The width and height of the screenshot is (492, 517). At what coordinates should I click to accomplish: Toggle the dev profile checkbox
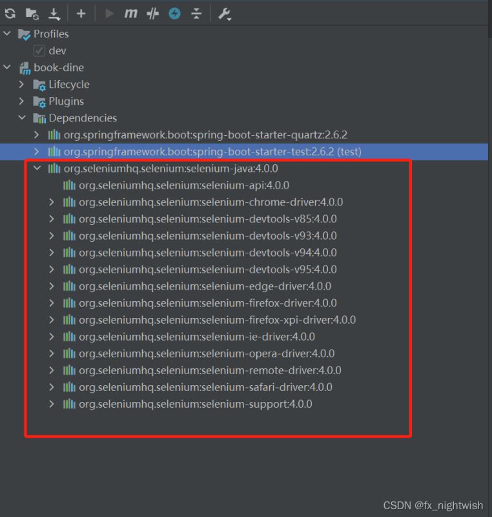click(x=39, y=51)
